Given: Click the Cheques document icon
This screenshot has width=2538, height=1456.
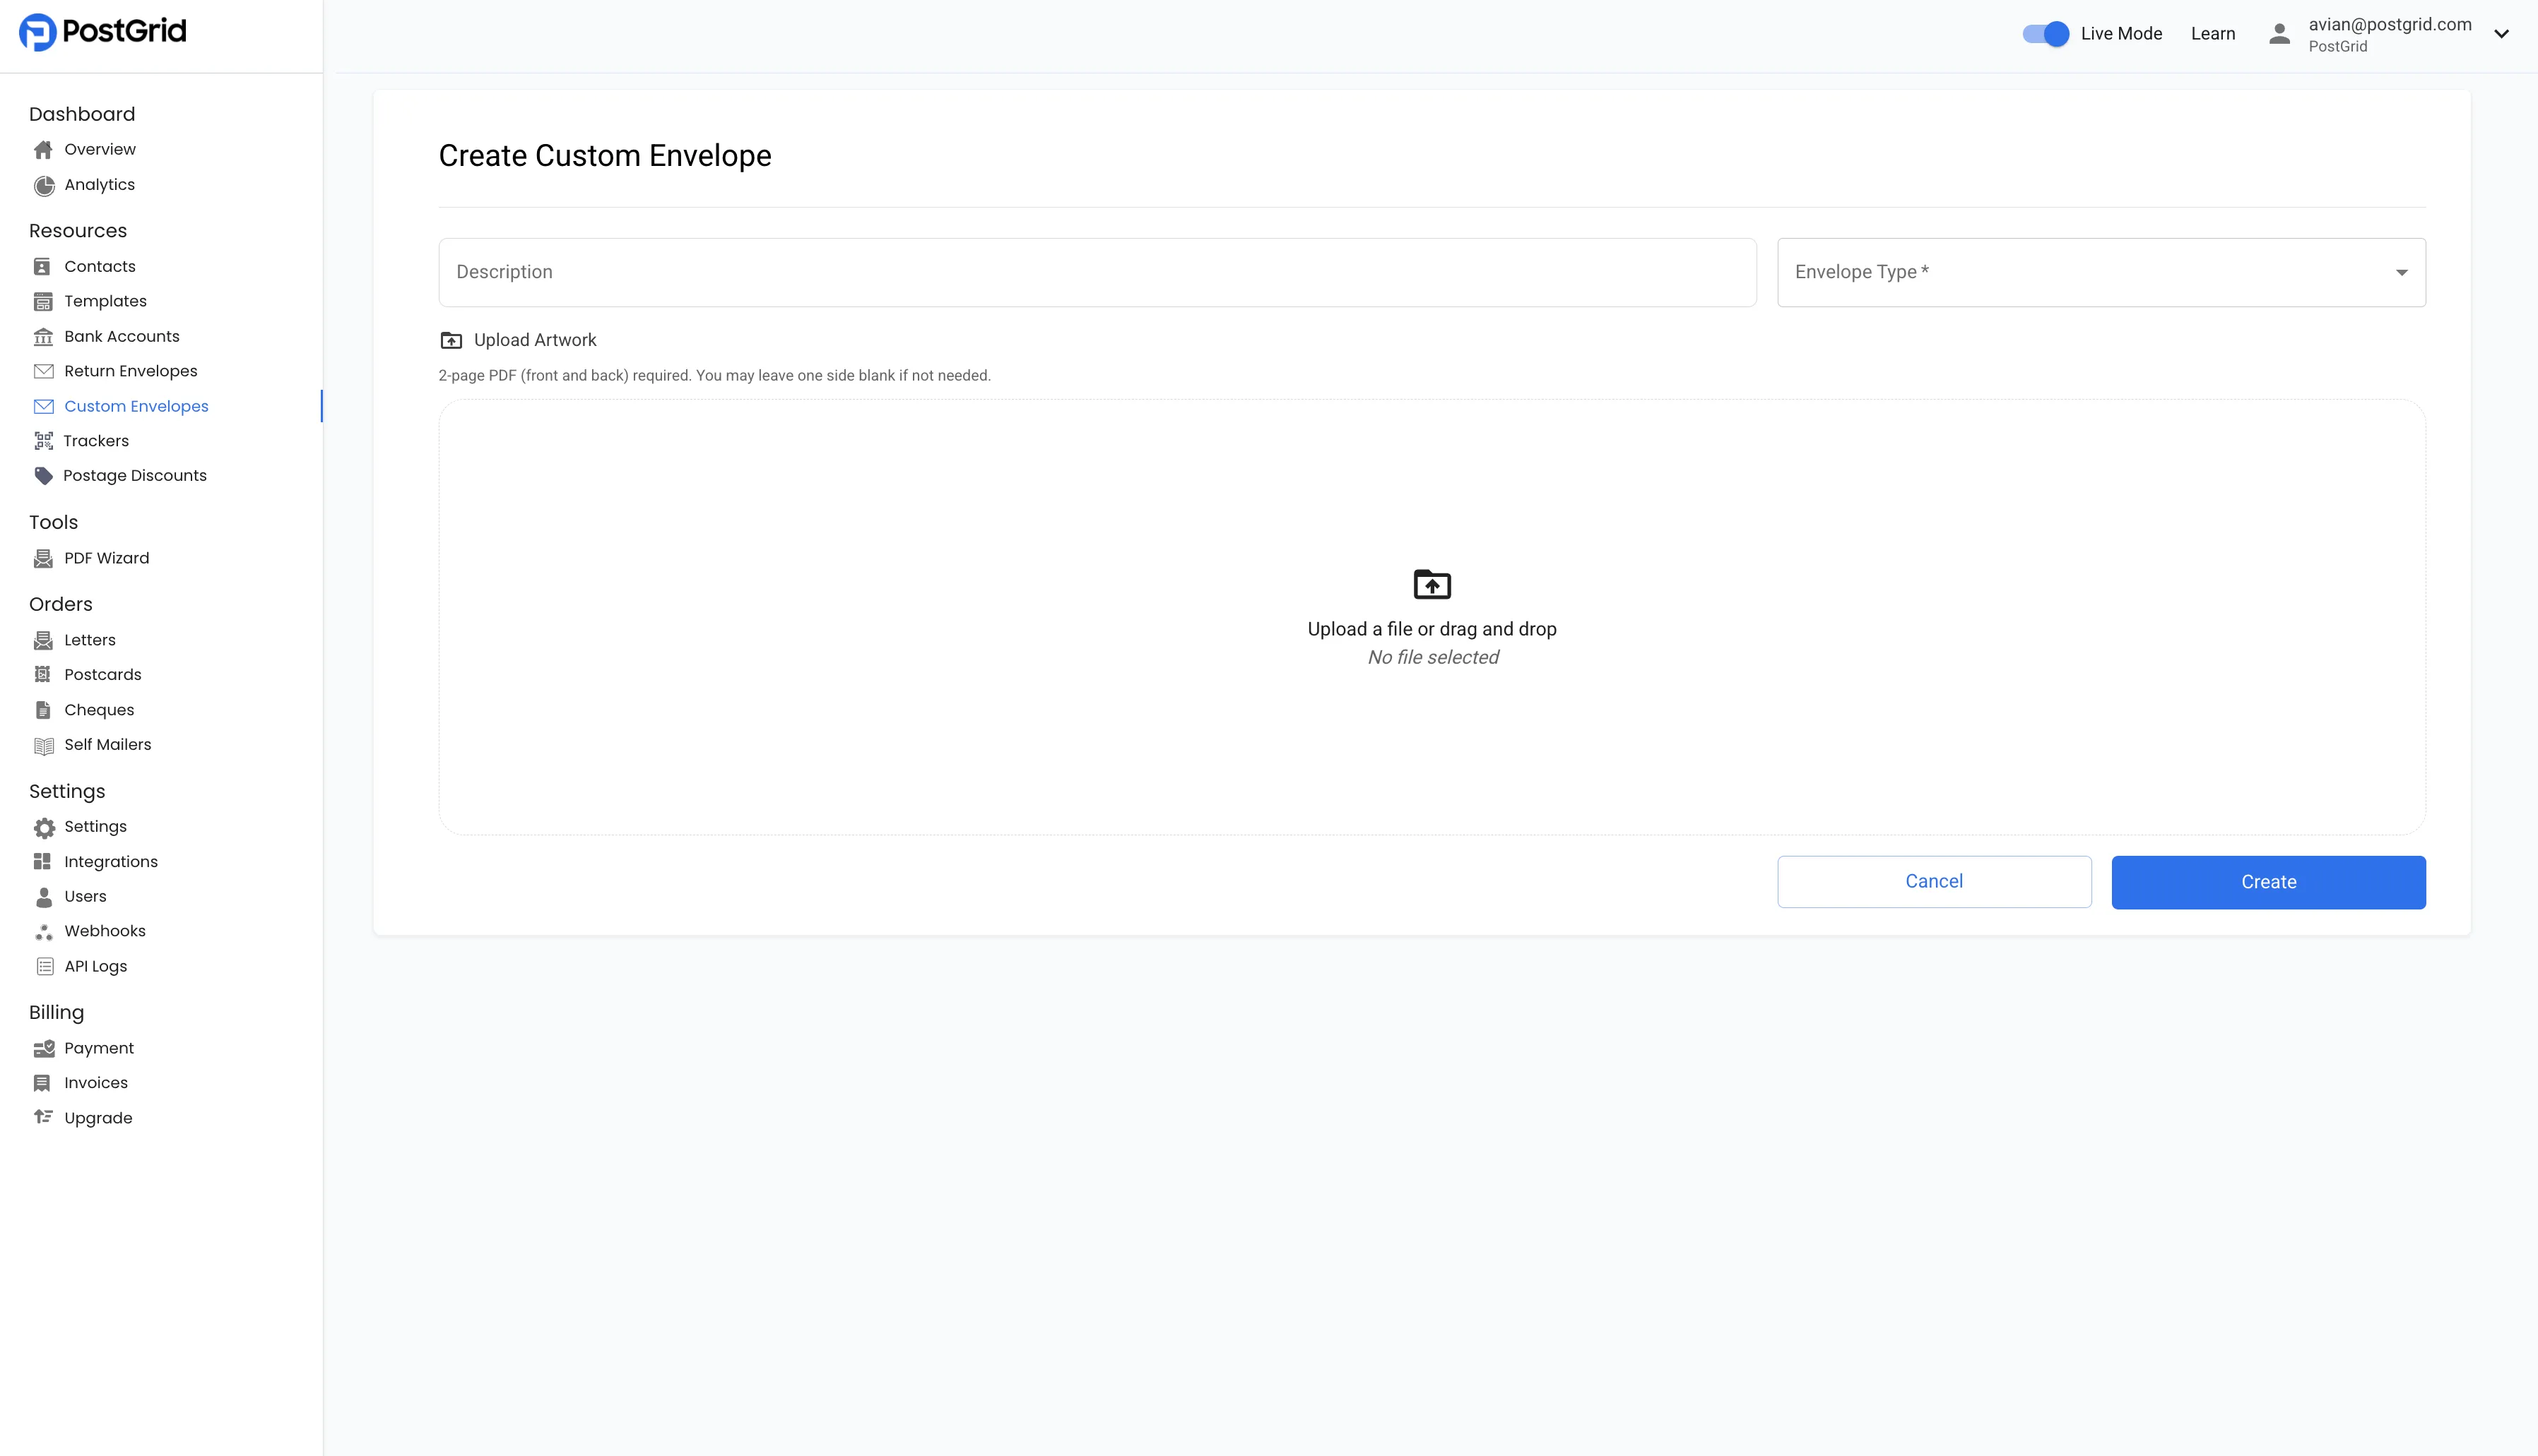Looking at the screenshot, I should point(42,710).
